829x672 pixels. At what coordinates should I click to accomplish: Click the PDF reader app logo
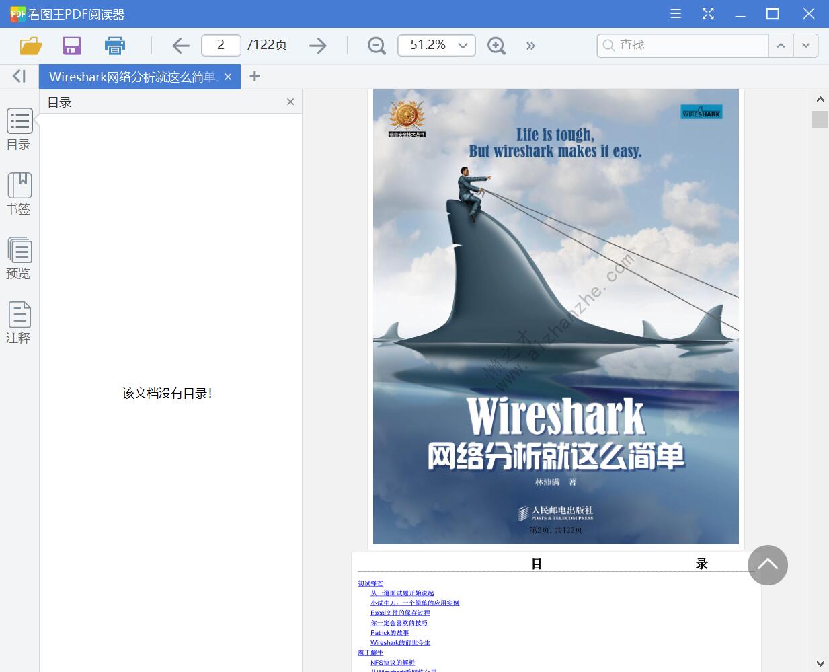[17, 13]
